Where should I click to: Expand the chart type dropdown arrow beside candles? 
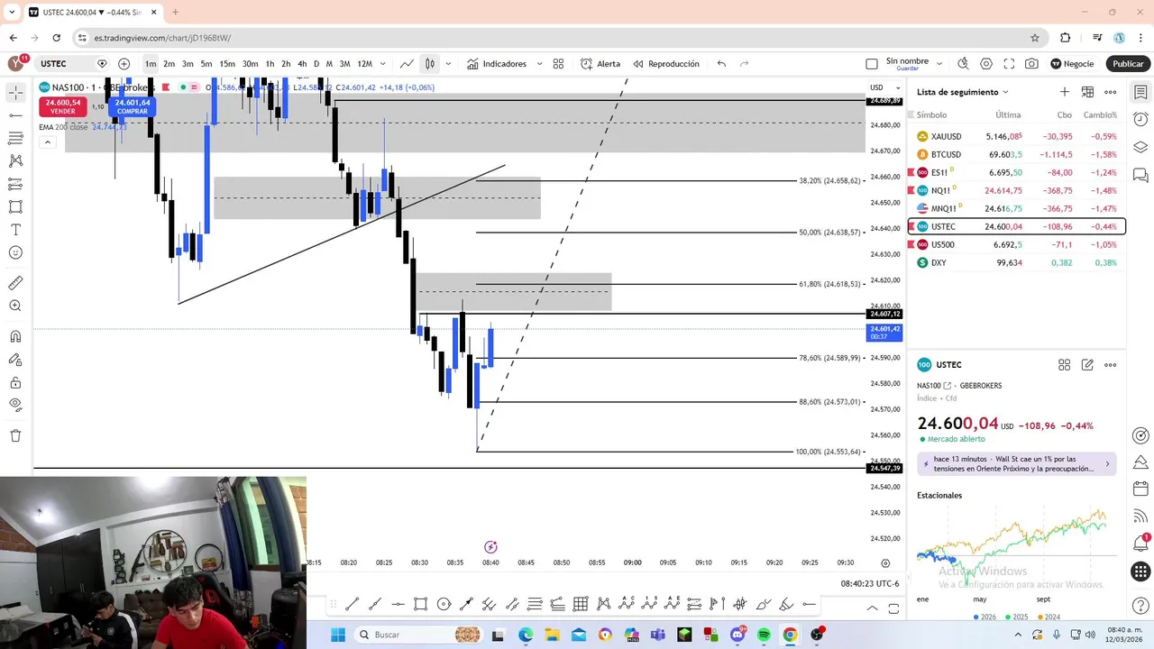coord(448,64)
